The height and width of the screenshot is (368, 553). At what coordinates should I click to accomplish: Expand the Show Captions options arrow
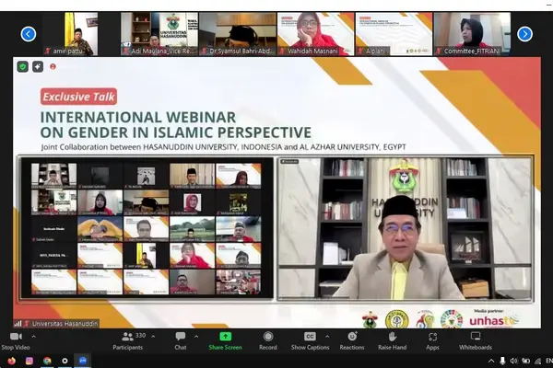[x=327, y=337]
